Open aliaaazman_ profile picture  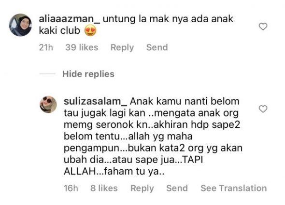pyautogui.click(x=21, y=25)
